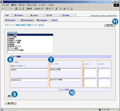This screenshot has height=111, width=120.
Task: Open the FTP tab
Action: point(52,15)
